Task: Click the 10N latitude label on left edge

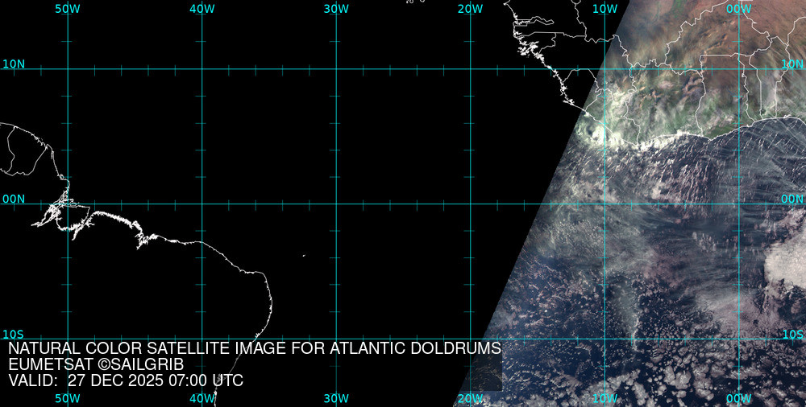Action: [x=14, y=64]
